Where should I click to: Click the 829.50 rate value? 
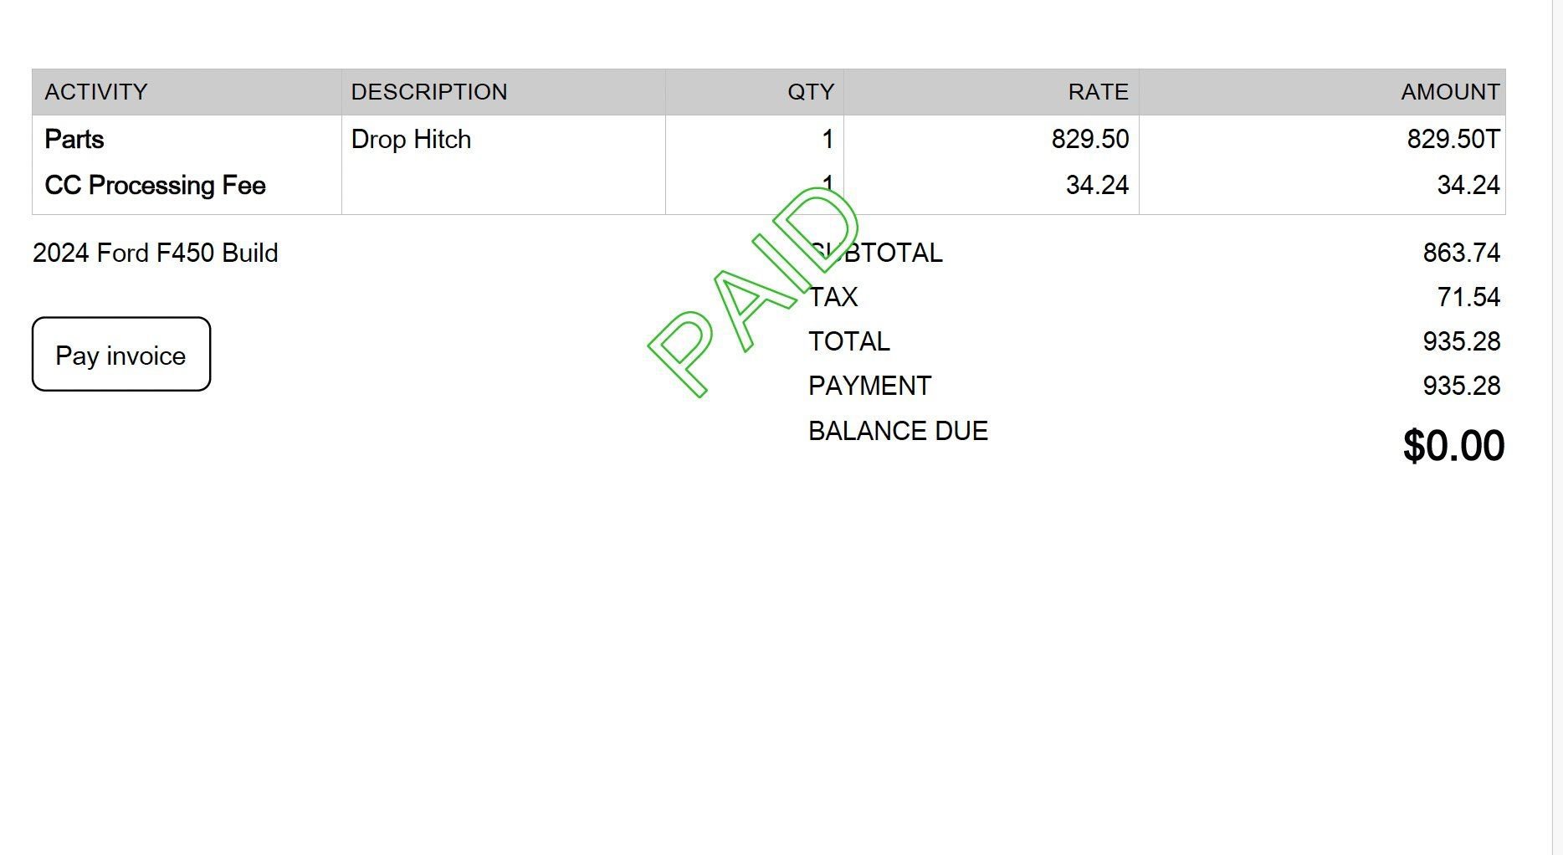1090,139
